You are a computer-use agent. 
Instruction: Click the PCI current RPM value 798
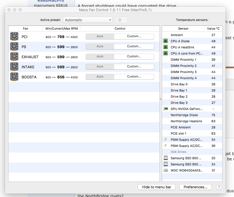click(61, 37)
